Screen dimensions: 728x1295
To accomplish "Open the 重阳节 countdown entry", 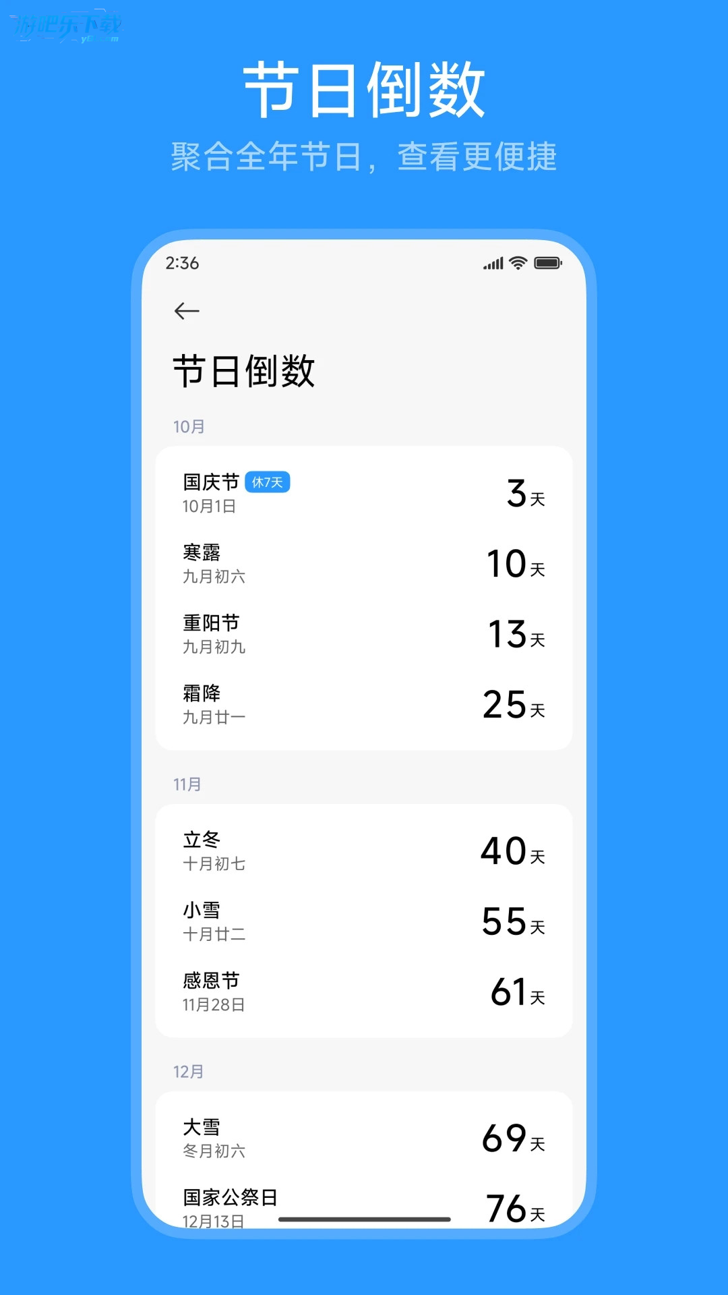I will click(x=364, y=634).
